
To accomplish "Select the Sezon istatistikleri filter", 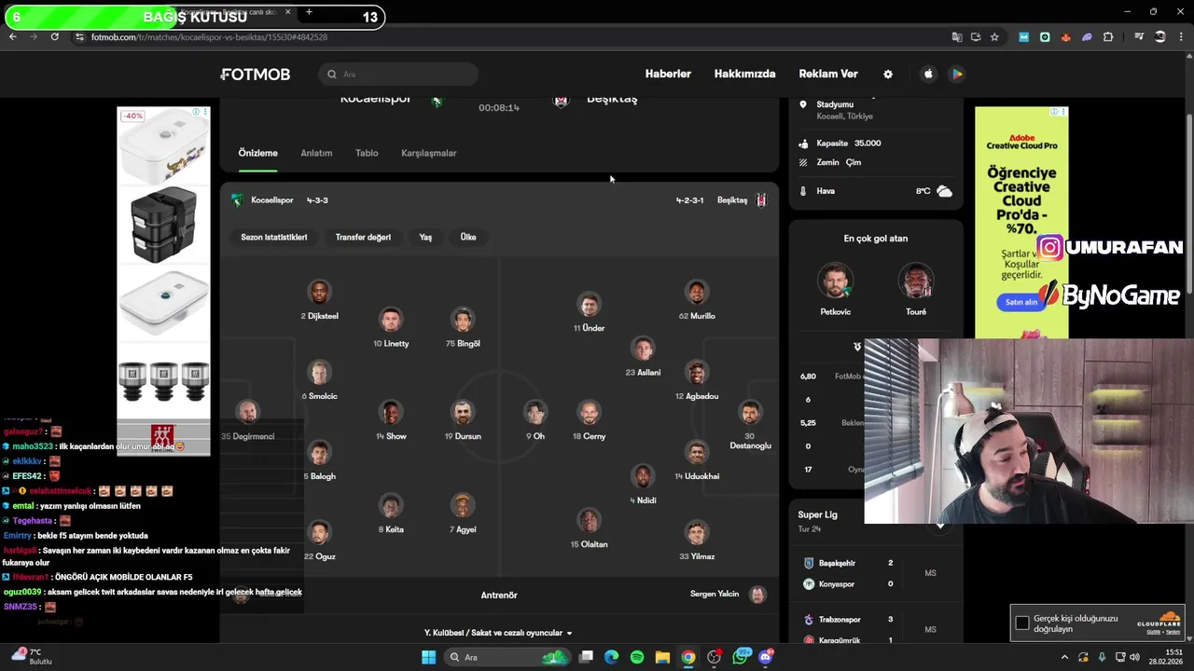I will point(274,237).
